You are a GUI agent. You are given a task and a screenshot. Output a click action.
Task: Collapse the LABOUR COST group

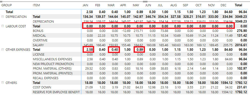[3, 26]
